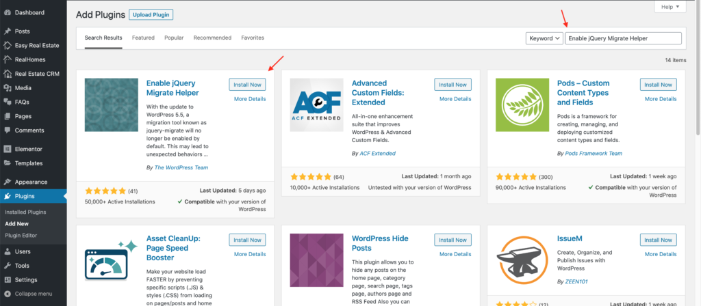Select the Appearance paintbrush icon
Screen dimensions: 701x306
tap(7, 182)
